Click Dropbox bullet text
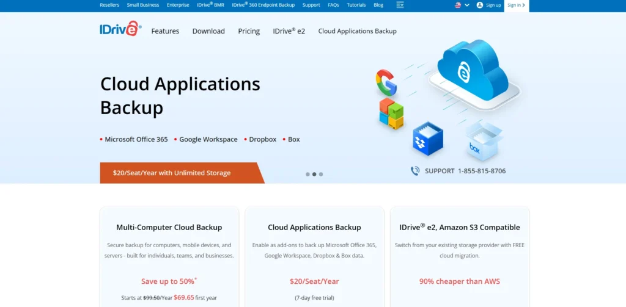Image resolution: width=626 pixels, height=307 pixels. [x=263, y=140]
